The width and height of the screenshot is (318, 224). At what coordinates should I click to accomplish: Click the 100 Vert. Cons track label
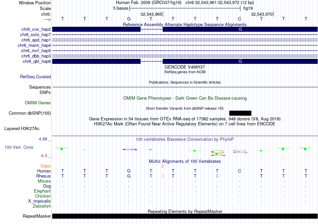pos(19,147)
